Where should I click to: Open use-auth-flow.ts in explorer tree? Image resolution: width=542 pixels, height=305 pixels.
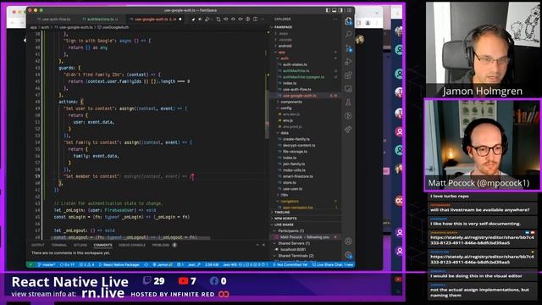tap(296, 90)
